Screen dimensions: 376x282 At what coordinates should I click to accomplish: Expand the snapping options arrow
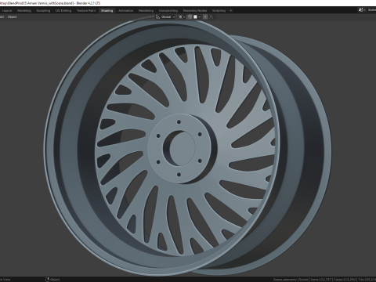[200, 17]
